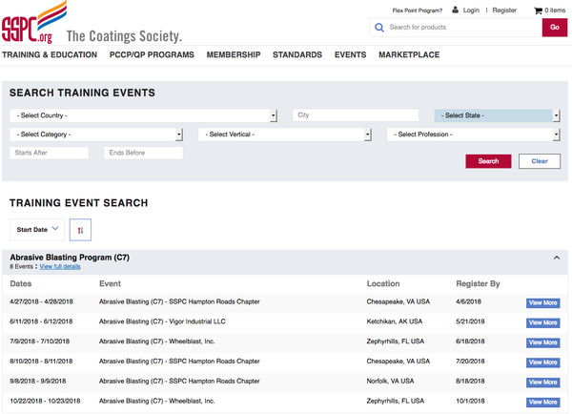Open the Select Category dropdown
Viewport: 572px width, 414px height.
pyautogui.click(x=96, y=135)
